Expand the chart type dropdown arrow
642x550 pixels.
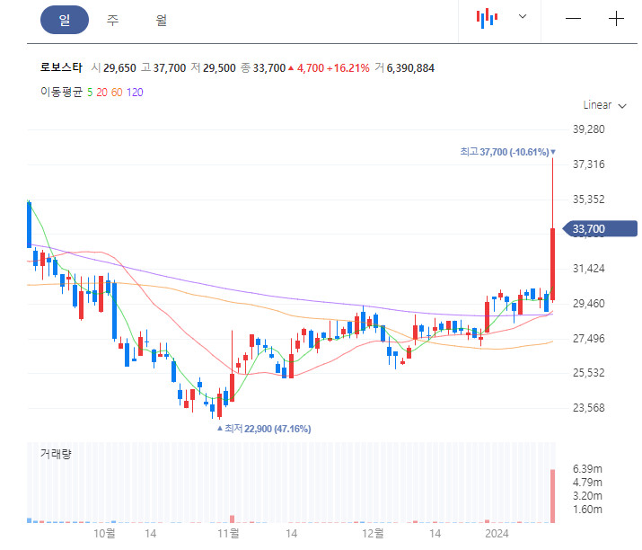pyautogui.click(x=523, y=16)
